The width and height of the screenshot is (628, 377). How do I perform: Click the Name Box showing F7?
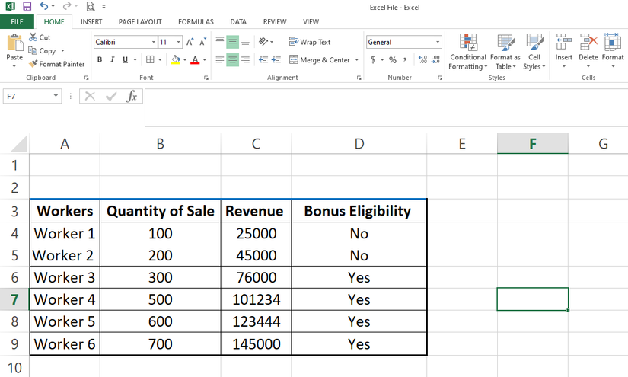(x=27, y=96)
